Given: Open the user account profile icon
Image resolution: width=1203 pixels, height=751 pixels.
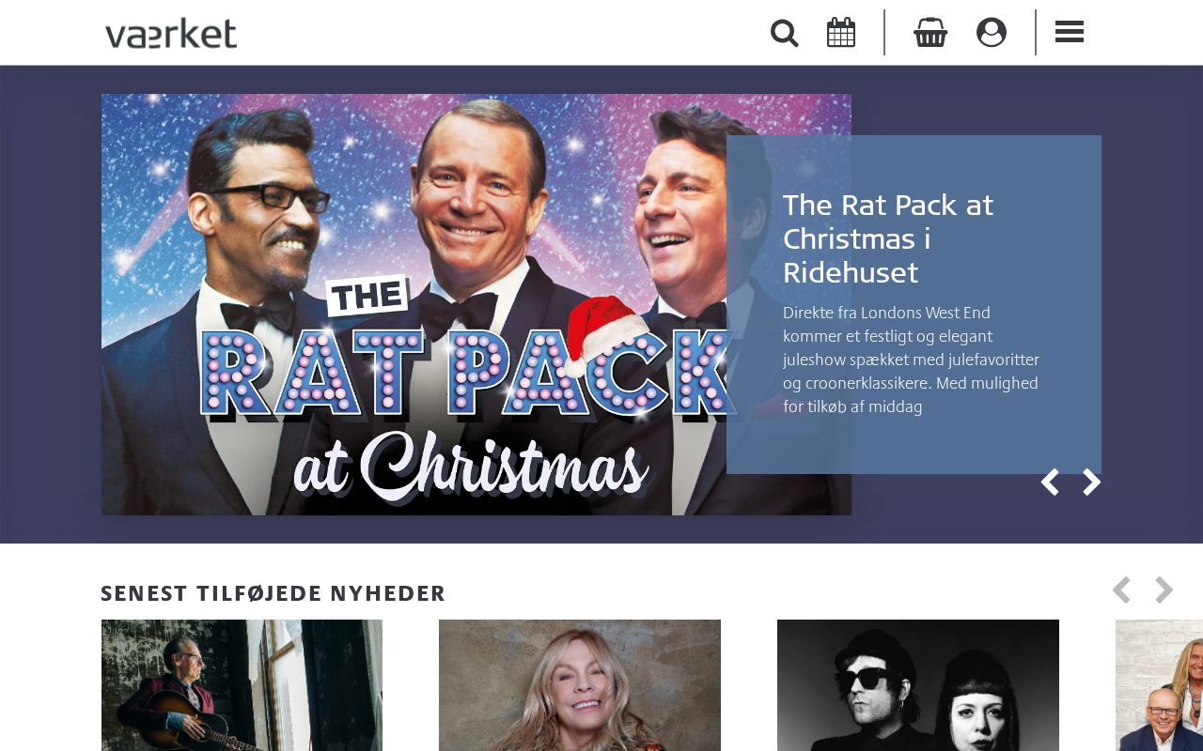Looking at the screenshot, I should click(992, 33).
